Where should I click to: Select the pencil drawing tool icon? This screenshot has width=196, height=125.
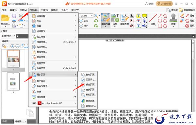click(x=182, y=16)
